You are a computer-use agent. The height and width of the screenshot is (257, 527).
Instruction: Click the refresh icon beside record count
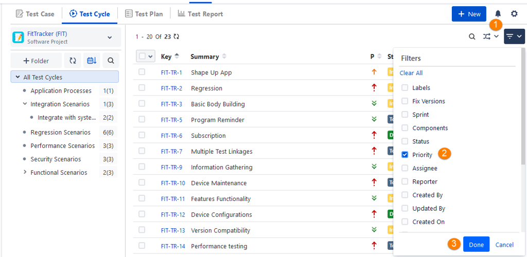(x=177, y=36)
